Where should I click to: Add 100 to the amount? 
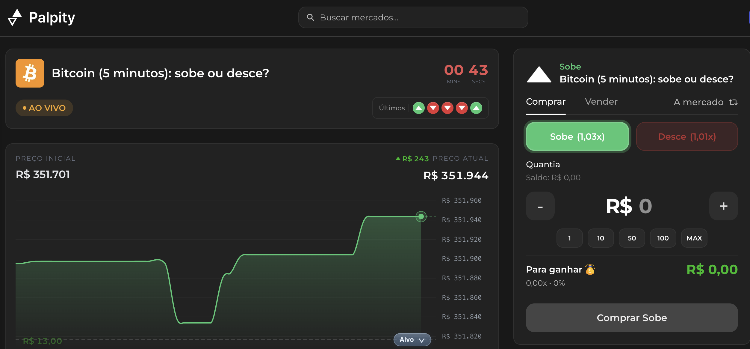click(x=663, y=238)
